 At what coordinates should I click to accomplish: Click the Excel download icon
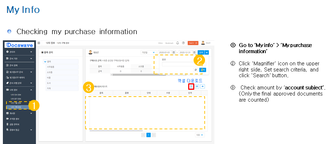pos(191,86)
